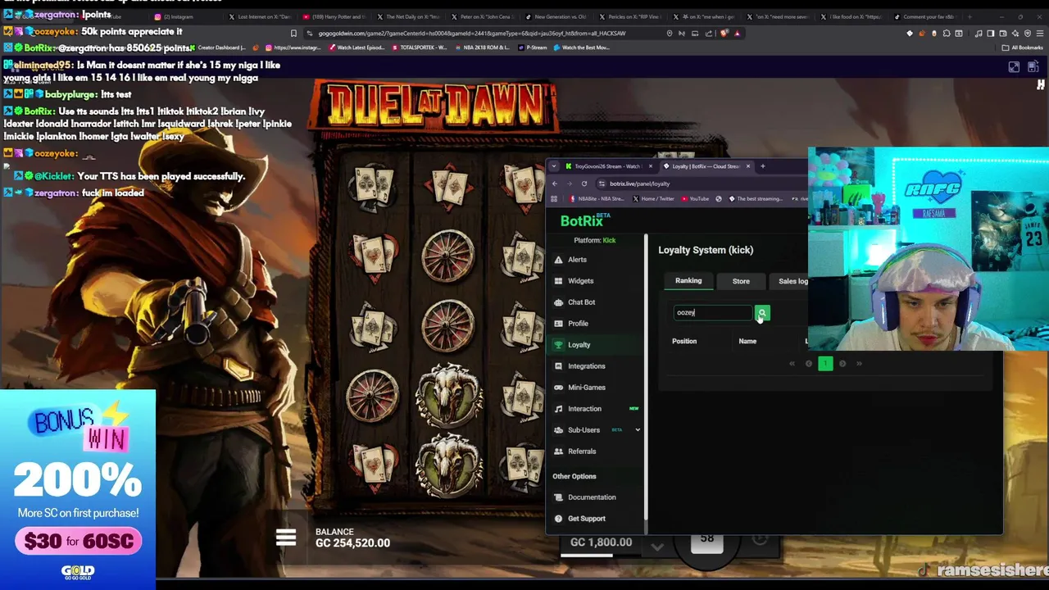Bookmark the gogogoldwin page
This screenshot has width=1049, height=590.
[x=293, y=34]
